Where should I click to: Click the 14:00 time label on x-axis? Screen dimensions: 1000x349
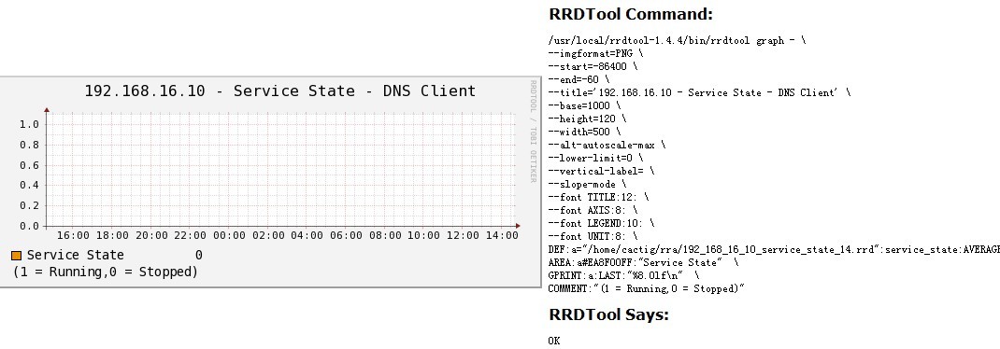502,236
